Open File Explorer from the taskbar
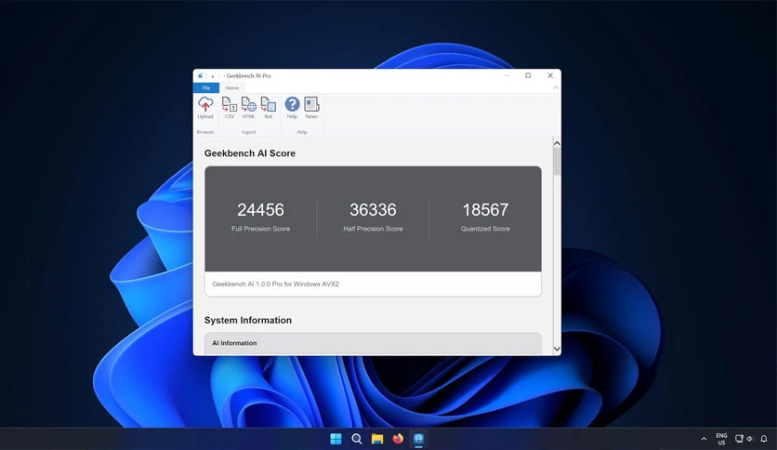The height and width of the screenshot is (450, 777). click(377, 439)
